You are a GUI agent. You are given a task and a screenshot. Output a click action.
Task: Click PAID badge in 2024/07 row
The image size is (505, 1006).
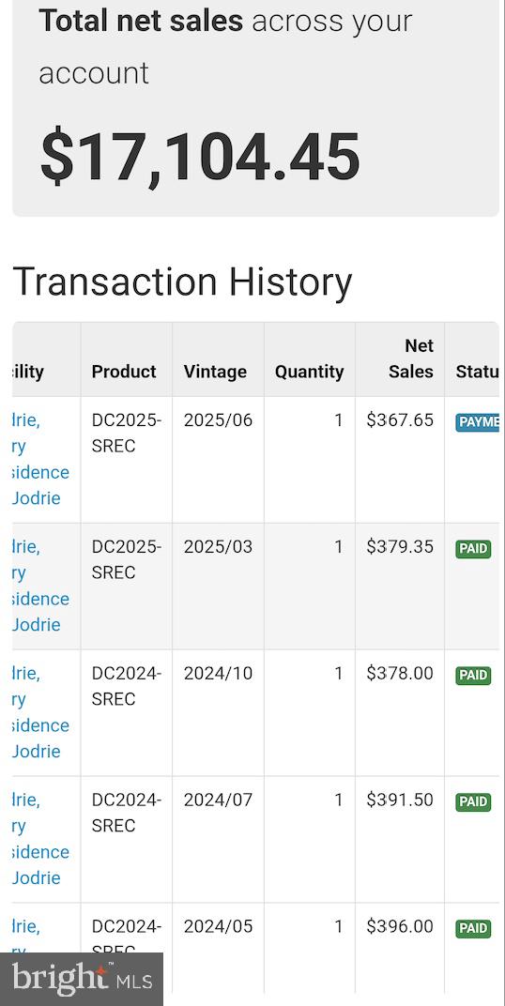click(x=474, y=801)
